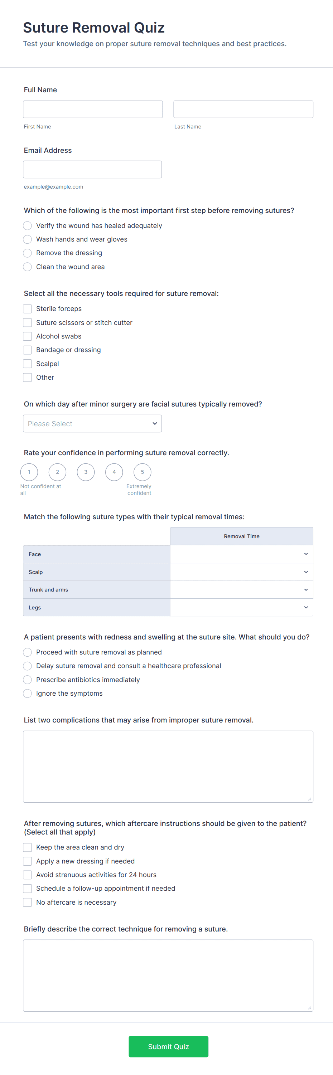Check the Sterile forceps checkbox
The height and width of the screenshot is (1075, 333).
click(28, 309)
